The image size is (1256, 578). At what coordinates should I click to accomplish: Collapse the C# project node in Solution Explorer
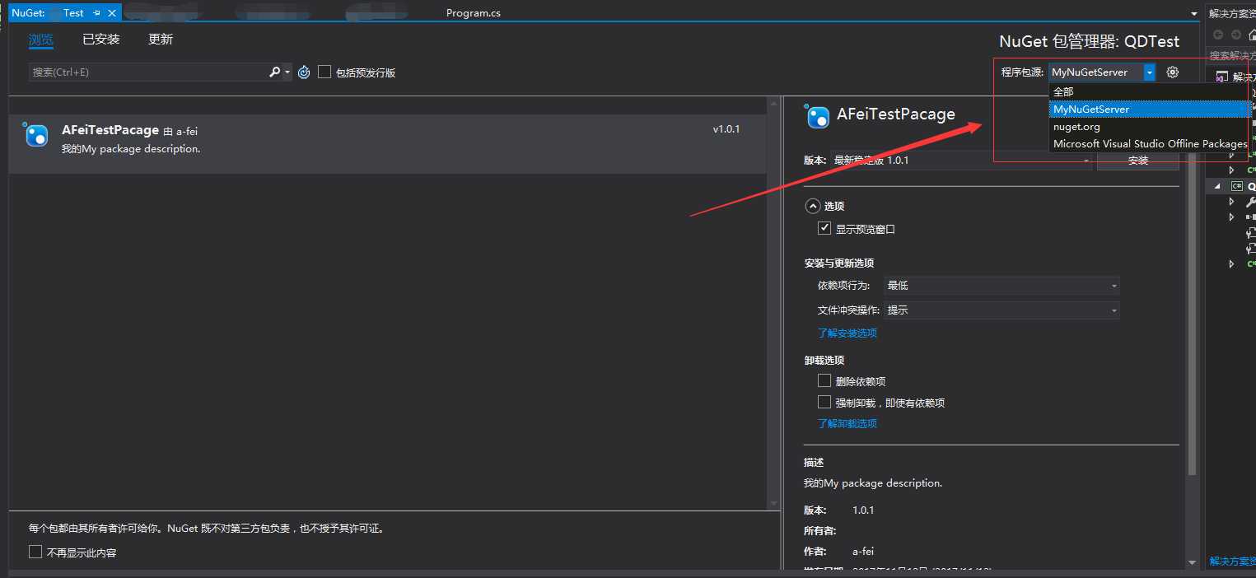tap(1218, 187)
